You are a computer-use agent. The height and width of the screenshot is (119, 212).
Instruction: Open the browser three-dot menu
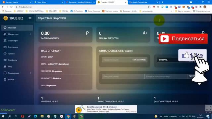pos(209,7)
